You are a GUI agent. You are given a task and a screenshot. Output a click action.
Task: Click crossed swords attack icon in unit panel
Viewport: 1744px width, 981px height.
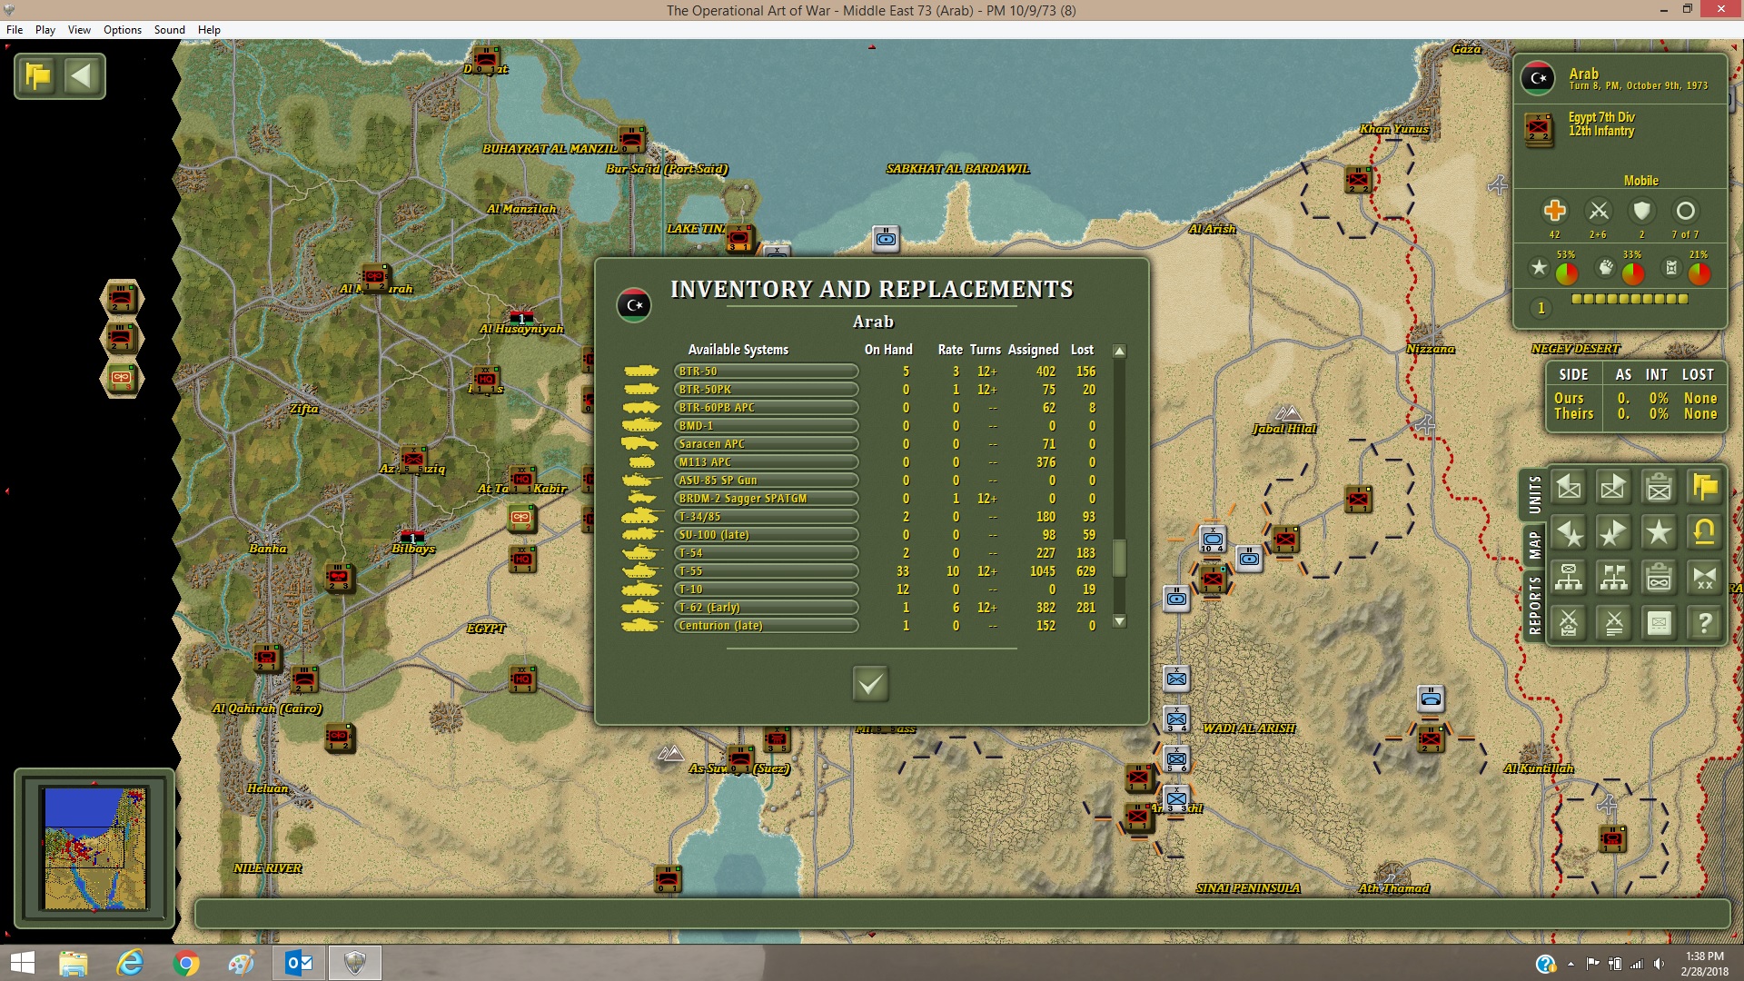coord(1598,211)
